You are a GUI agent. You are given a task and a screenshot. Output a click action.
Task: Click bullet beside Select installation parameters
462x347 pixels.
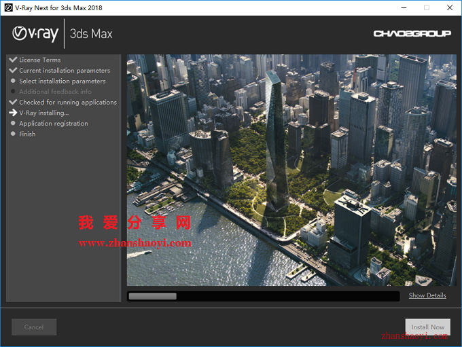click(13, 81)
